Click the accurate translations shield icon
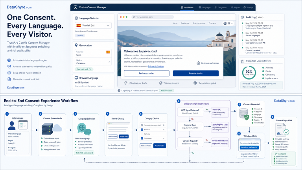 pos(9,67)
